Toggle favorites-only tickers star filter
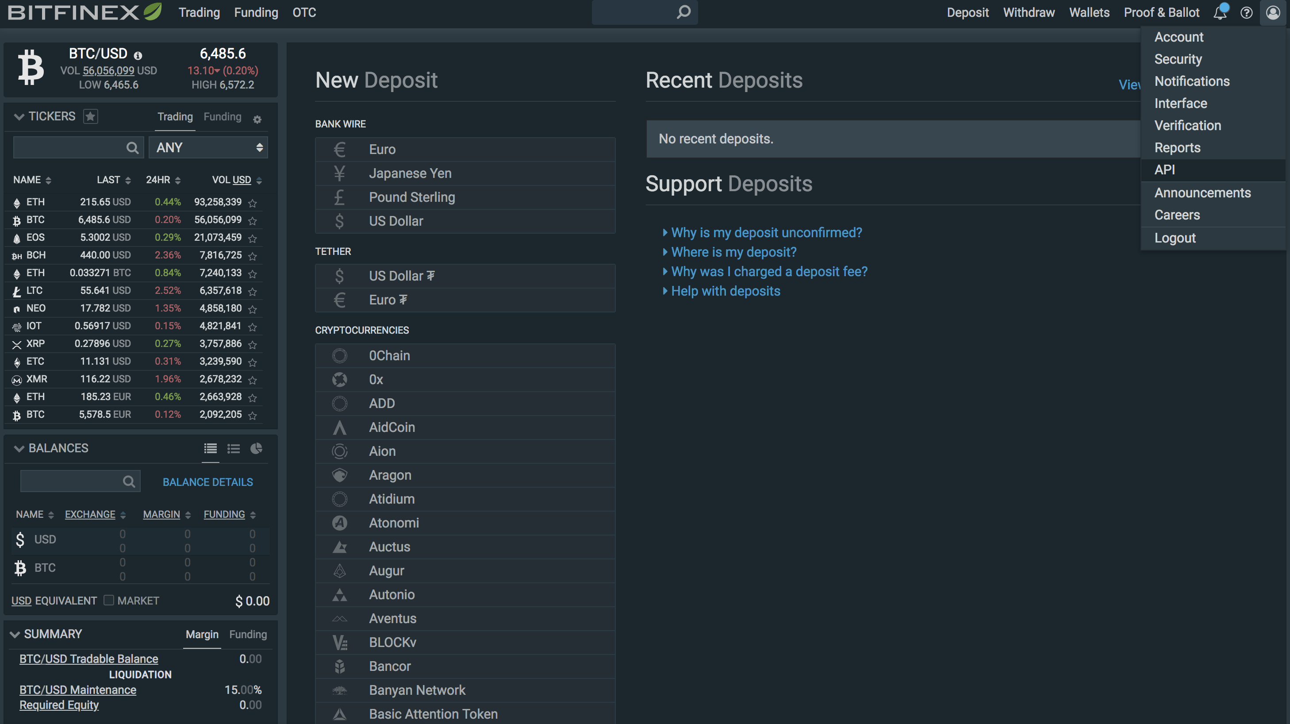This screenshot has height=724, width=1290. point(90,116)
